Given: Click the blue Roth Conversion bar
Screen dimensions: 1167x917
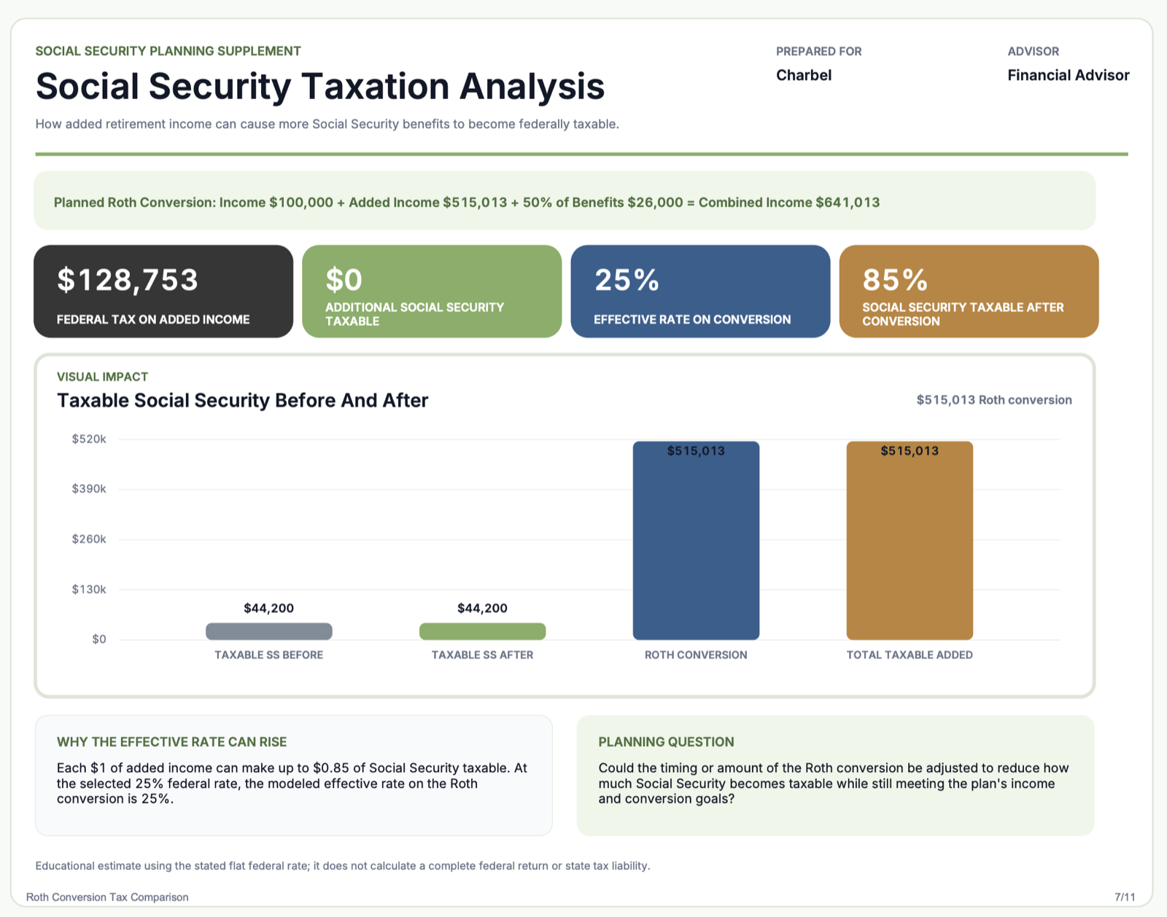Looking at the screenshot, I should (x=696, y=541).
